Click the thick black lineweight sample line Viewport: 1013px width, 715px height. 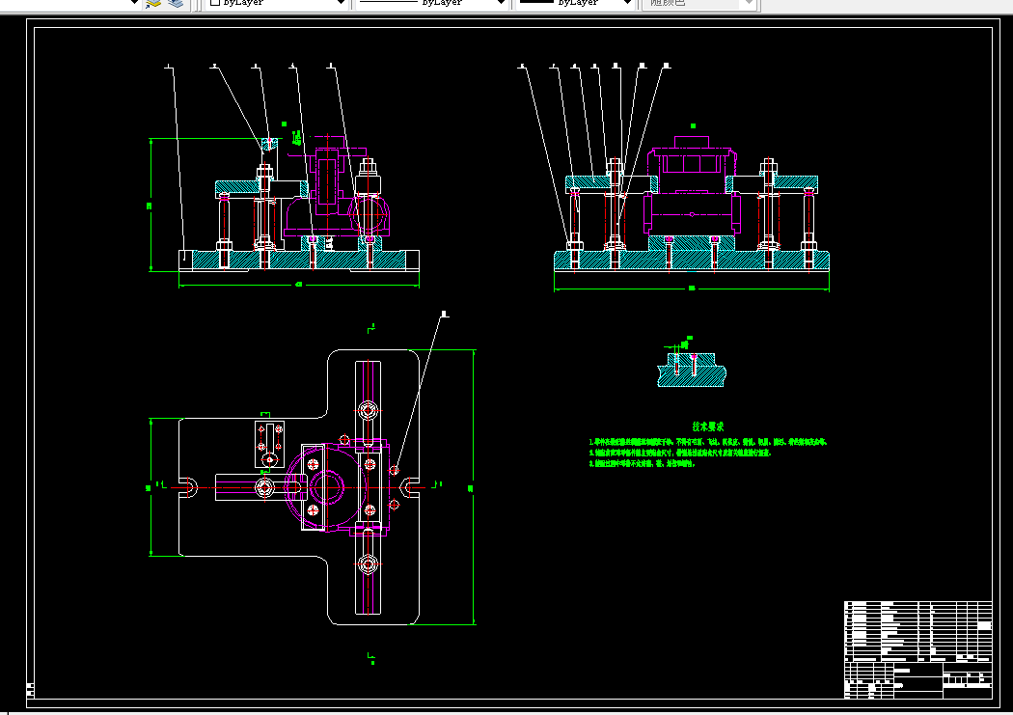point(536,2)
